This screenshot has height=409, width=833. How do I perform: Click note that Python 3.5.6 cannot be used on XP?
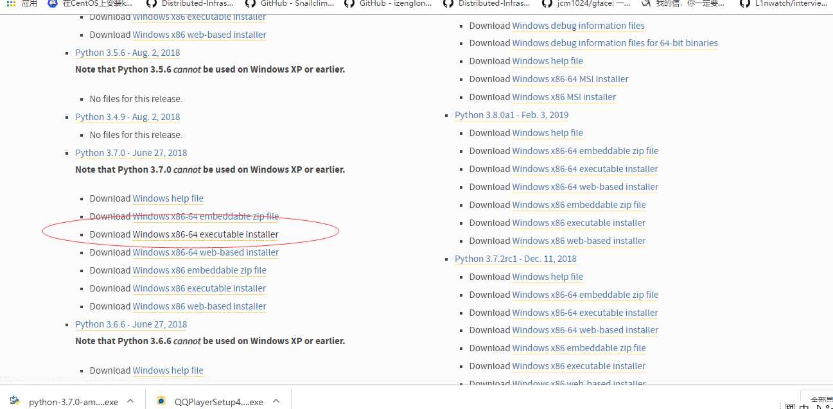tap(210, 69)
